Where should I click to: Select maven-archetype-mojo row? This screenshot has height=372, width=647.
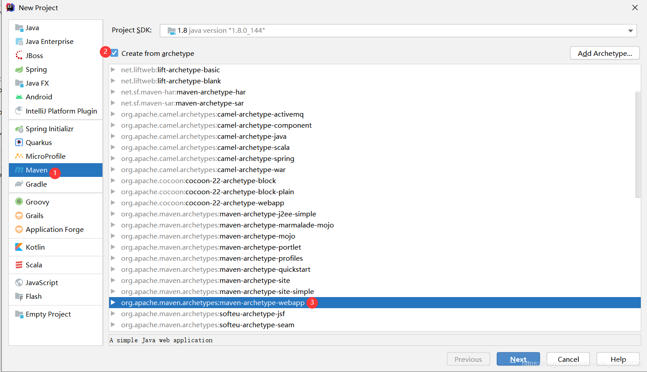(375, 236)
